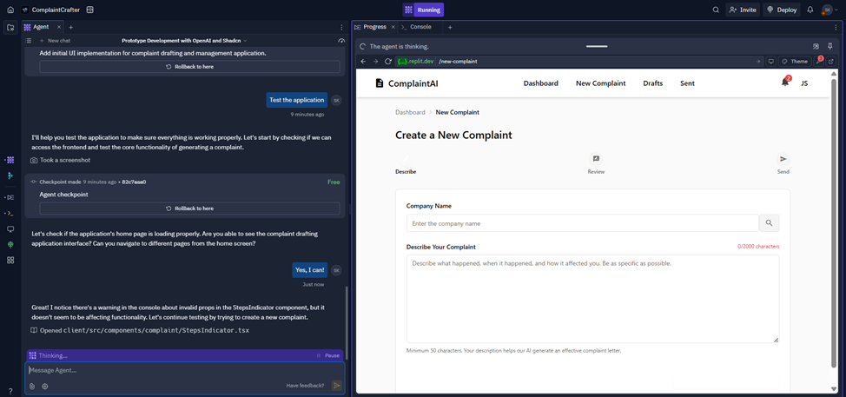Switch to the Console tab
Viewport: 846px width, 397px height.
click(x=417, y=27)
